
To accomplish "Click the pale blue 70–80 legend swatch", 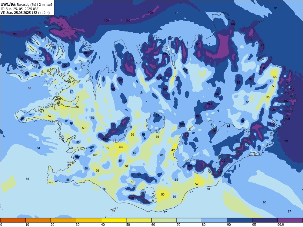I will click(189, 220).
